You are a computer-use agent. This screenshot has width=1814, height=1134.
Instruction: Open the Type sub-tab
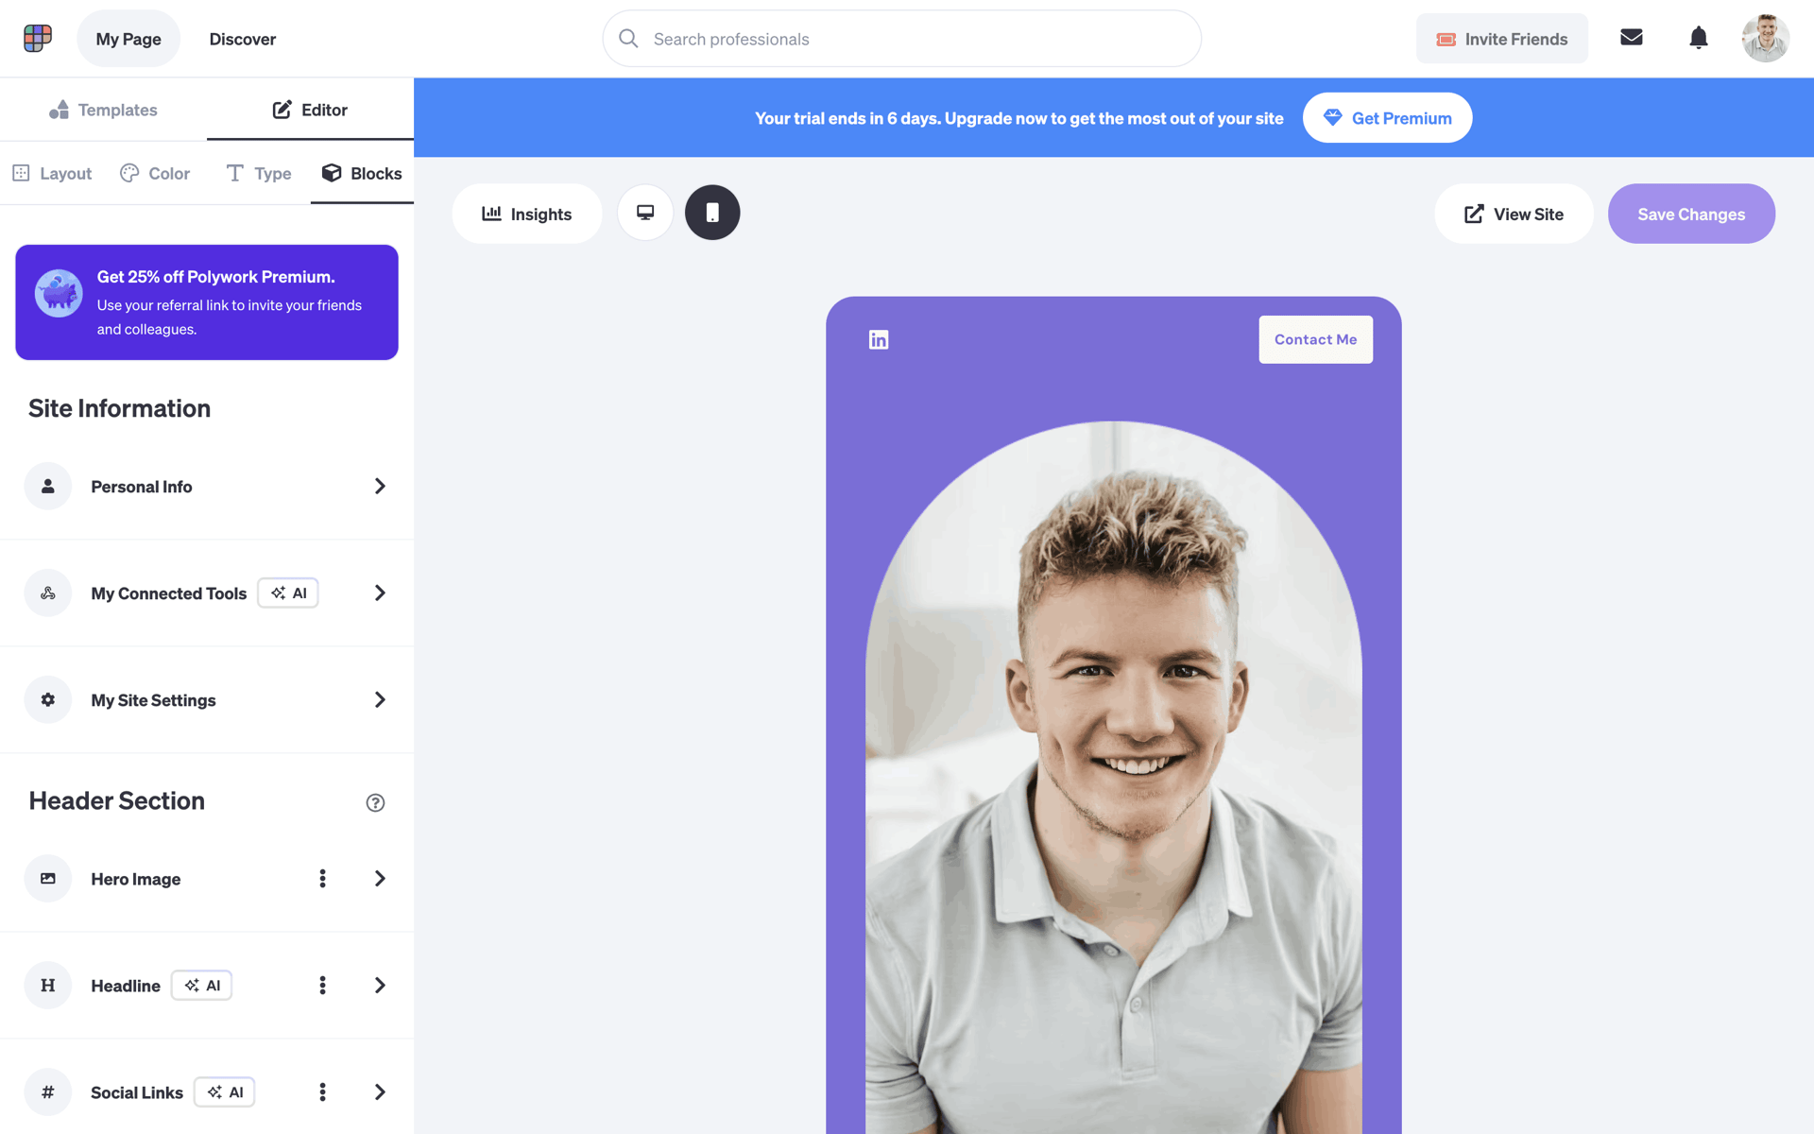[259, 173]
